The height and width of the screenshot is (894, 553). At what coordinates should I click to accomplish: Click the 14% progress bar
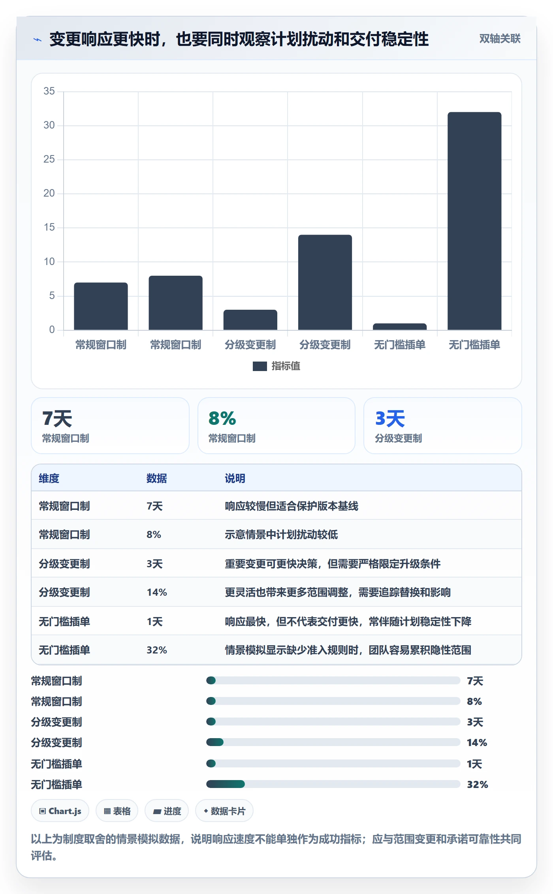tap(333, 742)
